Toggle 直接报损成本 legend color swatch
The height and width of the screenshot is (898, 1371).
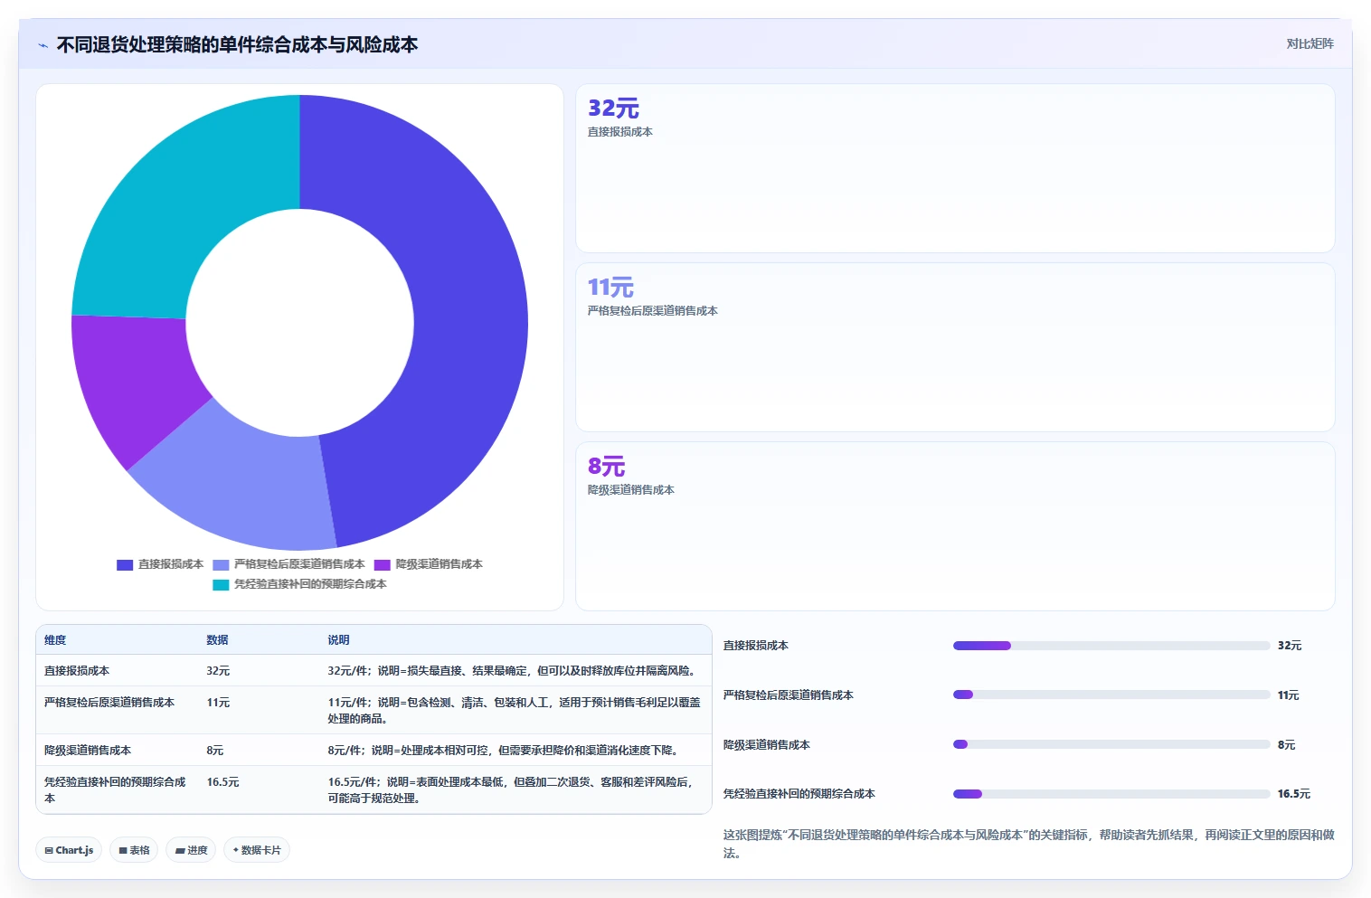[125, 565]
